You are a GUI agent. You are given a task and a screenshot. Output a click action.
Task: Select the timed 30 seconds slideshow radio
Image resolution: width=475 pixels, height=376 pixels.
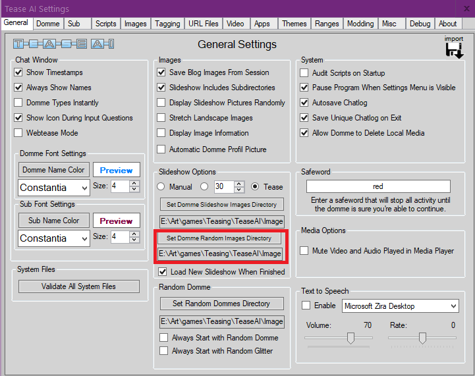204,186
